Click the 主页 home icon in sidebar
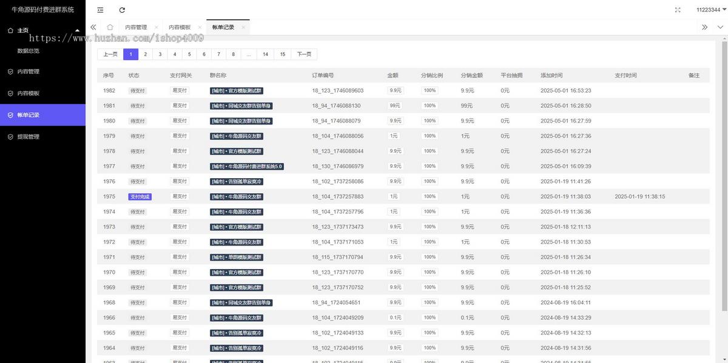Image resolution: width=728 pixels, height=363 pixels. 10,30
